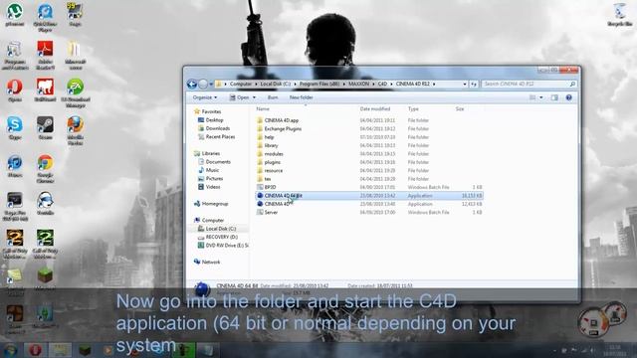Viewport: 637px width, 358px height.
Task: Create a folder with New folder button
Action: tap(301, 97)
